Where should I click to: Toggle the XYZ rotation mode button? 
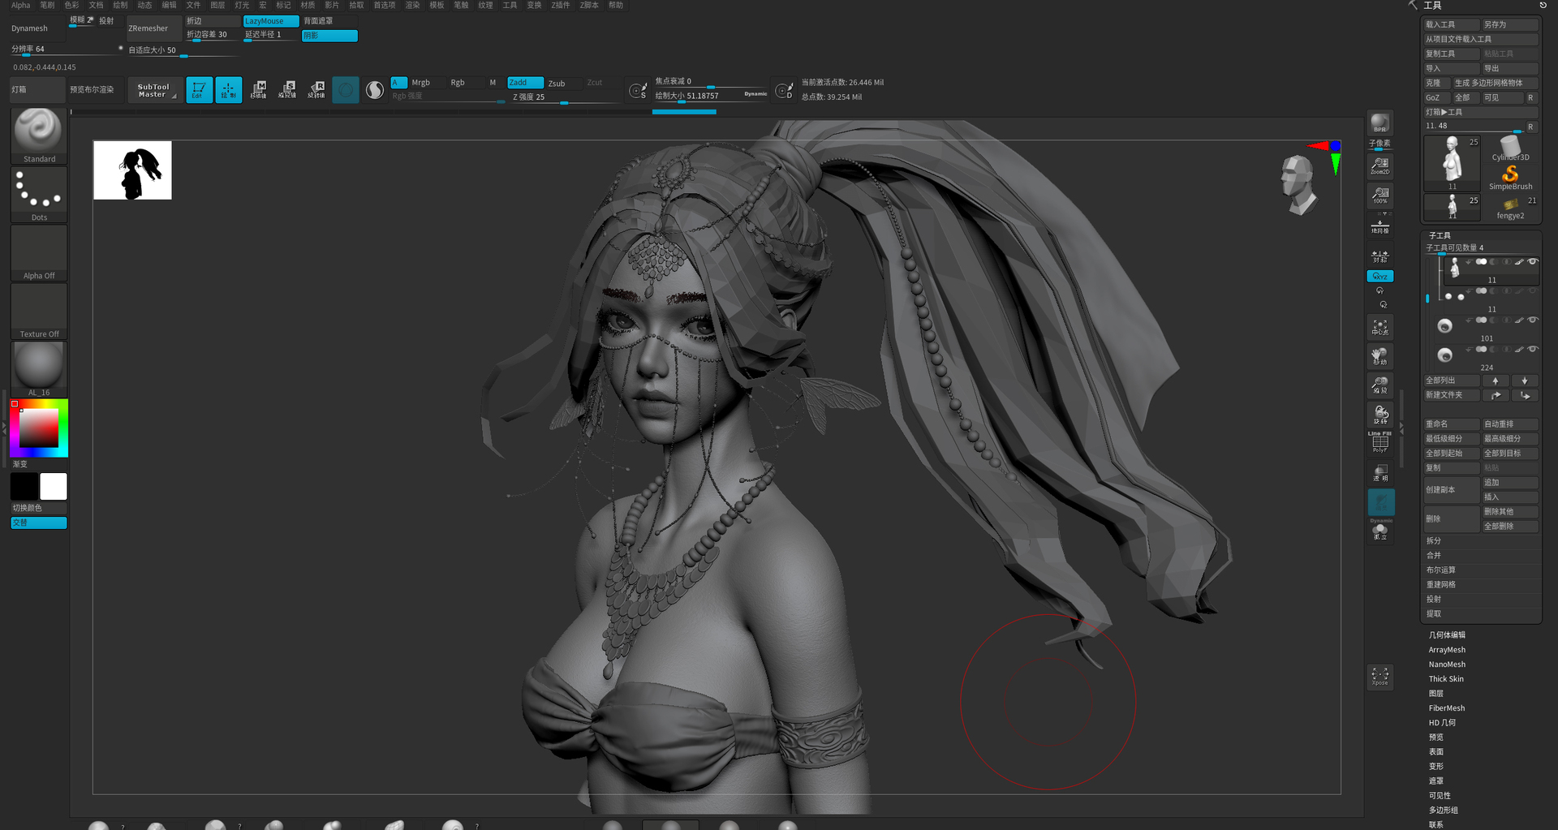click(x=1380, y=276)
